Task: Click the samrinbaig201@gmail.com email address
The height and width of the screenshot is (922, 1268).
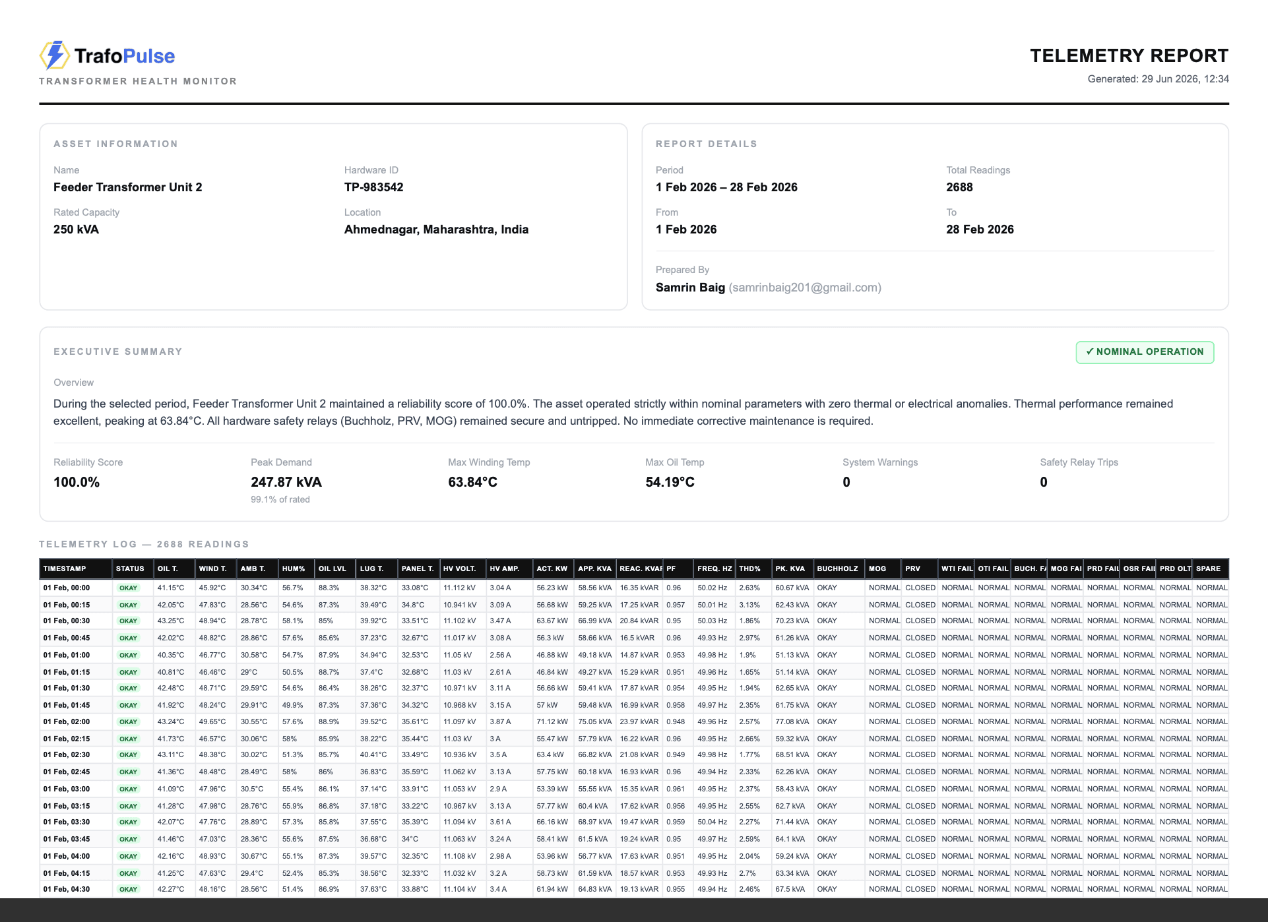Action: coord(805,288)
